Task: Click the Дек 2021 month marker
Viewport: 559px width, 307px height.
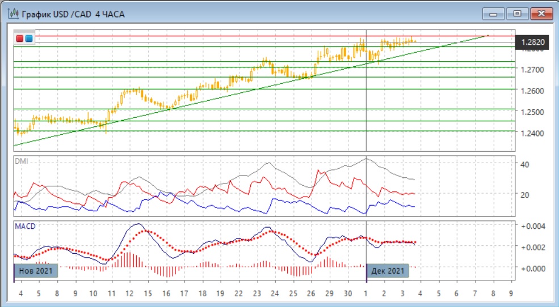Action: click(x=388, y=271)
